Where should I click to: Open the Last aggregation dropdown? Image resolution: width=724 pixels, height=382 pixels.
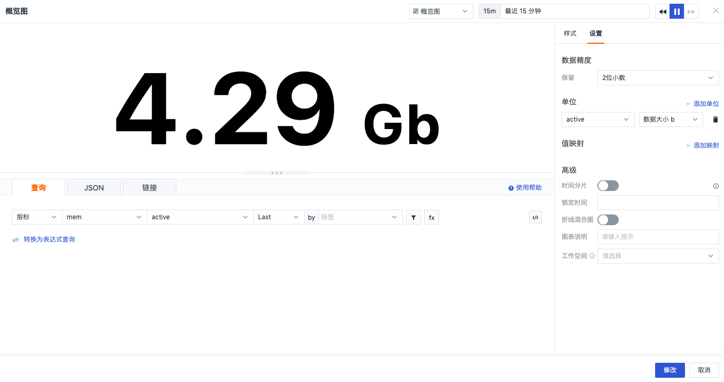click(x=278, y=217)
